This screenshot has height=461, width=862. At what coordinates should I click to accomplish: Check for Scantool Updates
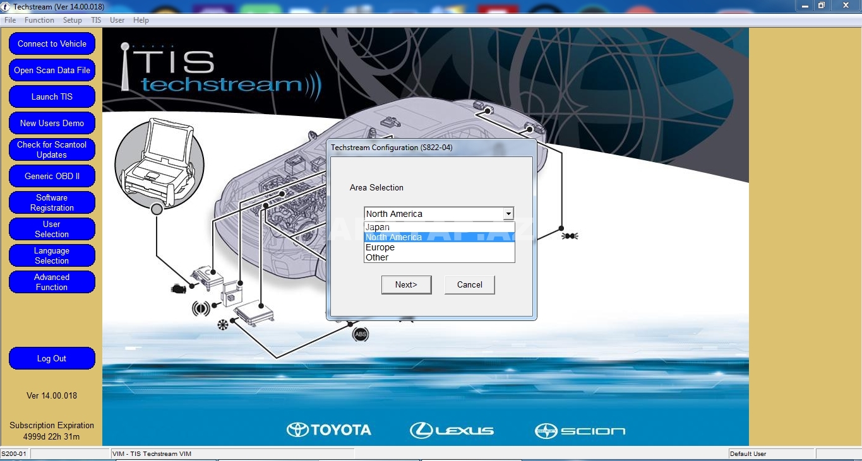(52, 149)
